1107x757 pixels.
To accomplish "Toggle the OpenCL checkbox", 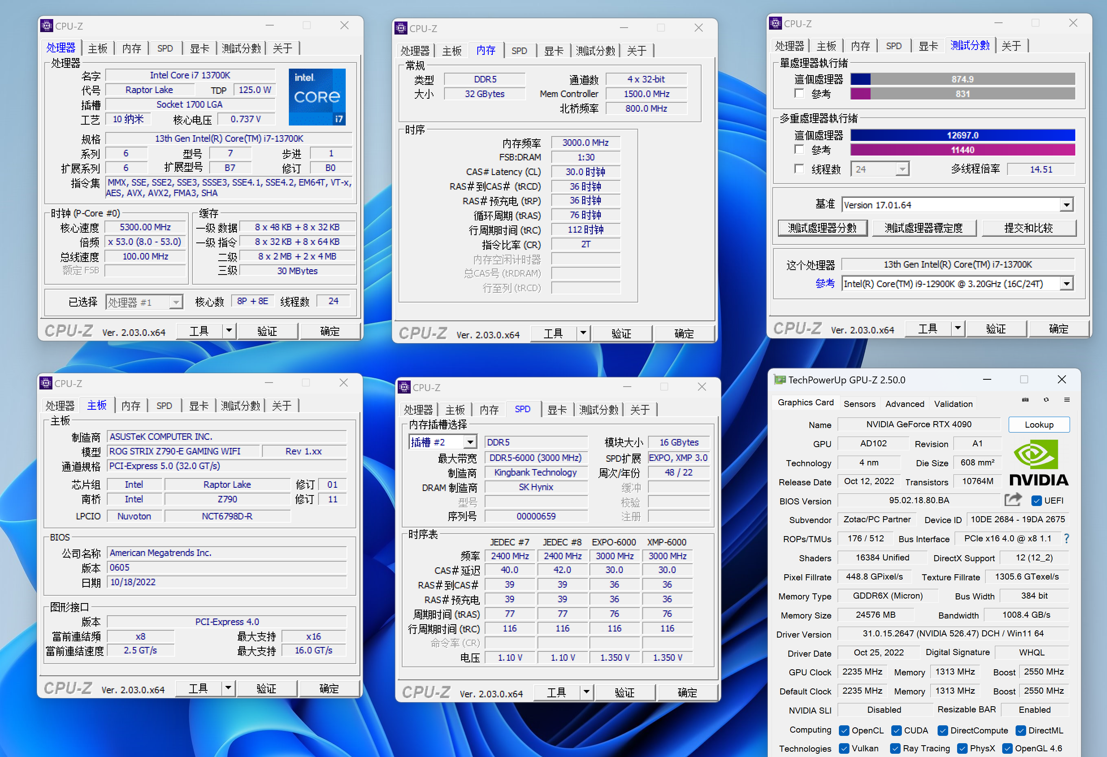I will pyautogui.click(x=844, y=730).
